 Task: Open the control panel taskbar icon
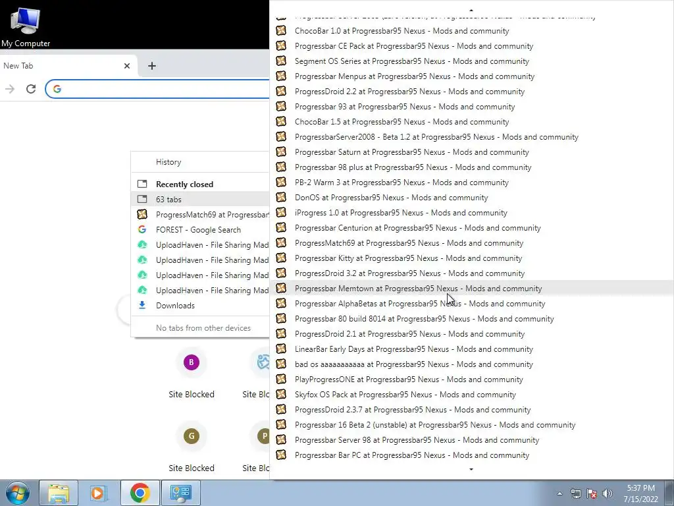coord(180,493)
